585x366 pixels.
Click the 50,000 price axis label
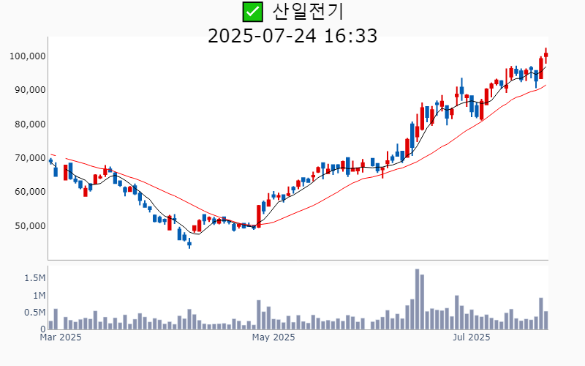coord(30,226)
